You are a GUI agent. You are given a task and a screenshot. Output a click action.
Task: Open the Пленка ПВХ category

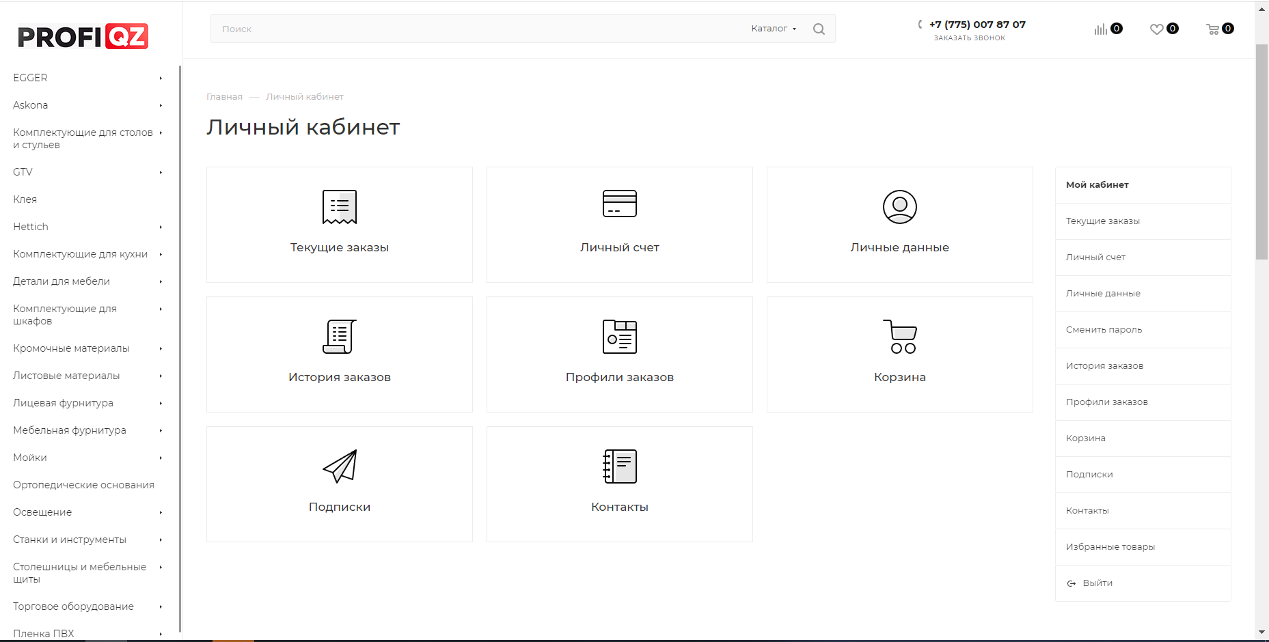(x=44, y=634)
